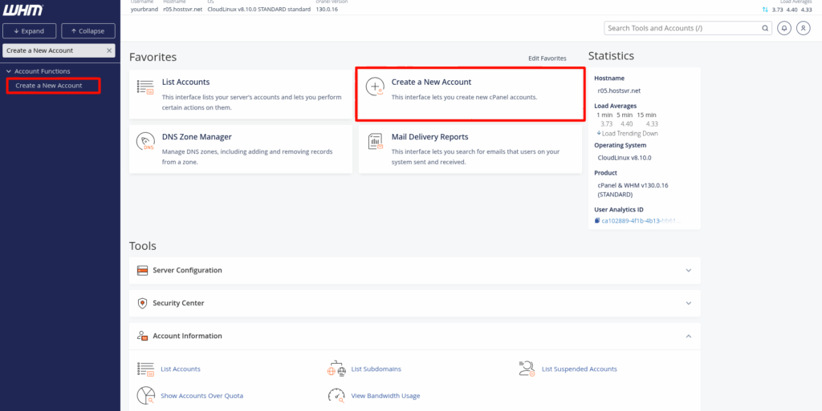Expand the Server Configuration section
822x411 pixels.
pos(688,271)
